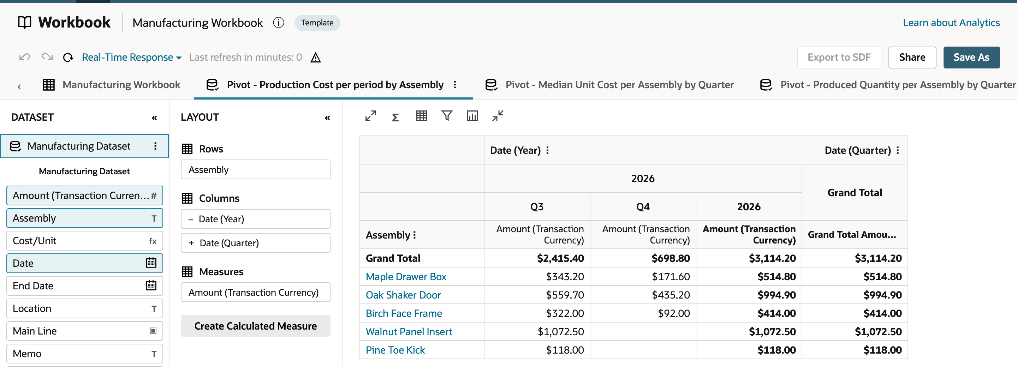Click the undo arrow icon
The image size is (1017, 367).
(24, 57)
